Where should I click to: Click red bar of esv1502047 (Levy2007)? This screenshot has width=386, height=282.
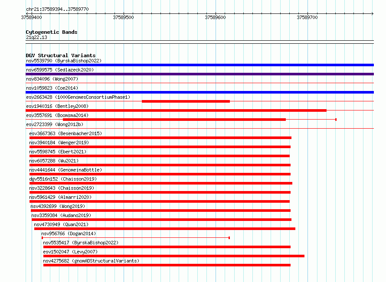[x=174, y=256]
